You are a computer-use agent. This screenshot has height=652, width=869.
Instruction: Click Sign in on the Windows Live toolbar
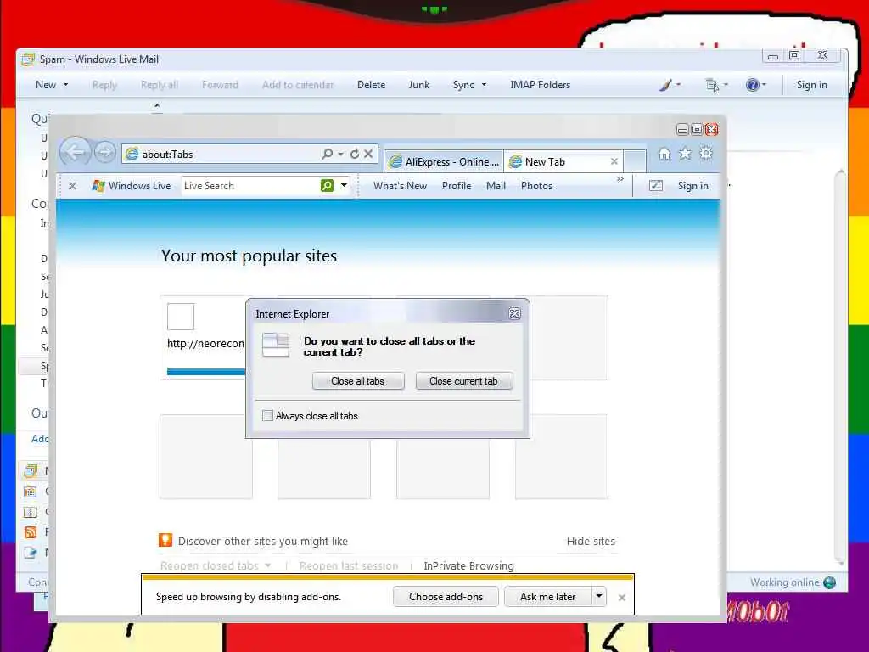click(x=693, y=186)
